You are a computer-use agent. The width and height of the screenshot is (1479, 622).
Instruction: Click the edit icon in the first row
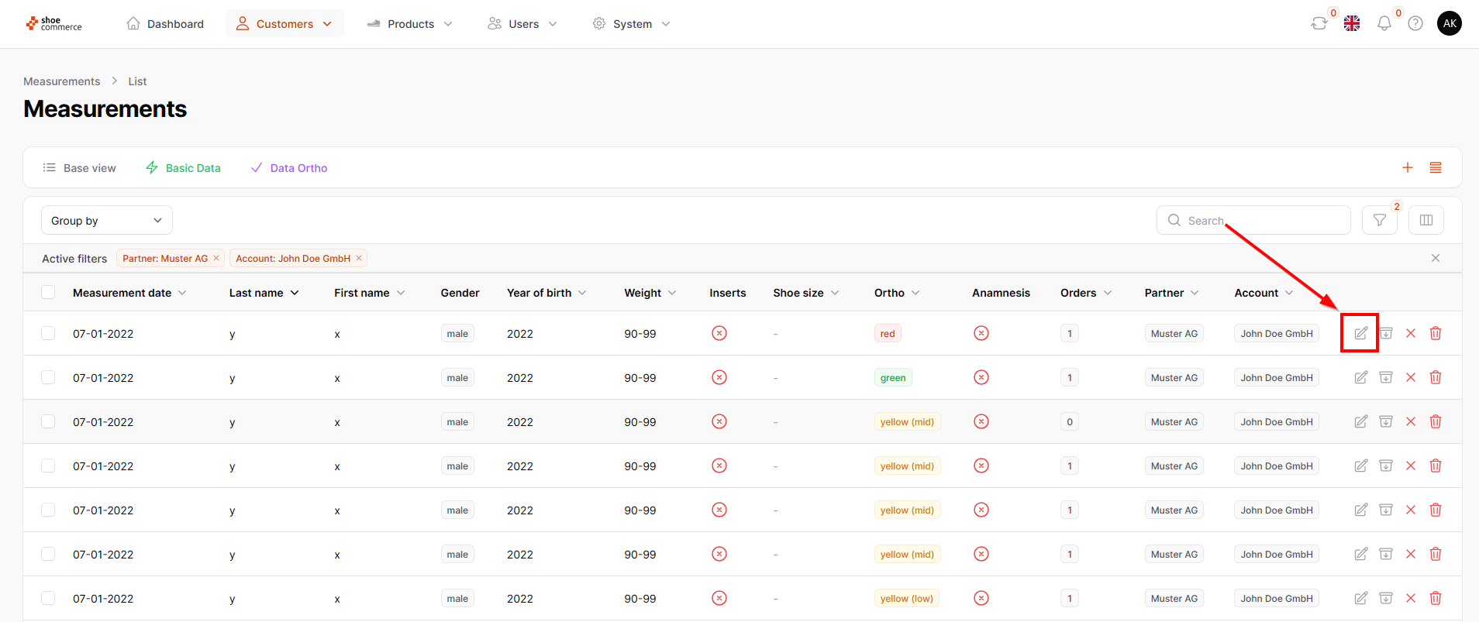point(1360,333)
